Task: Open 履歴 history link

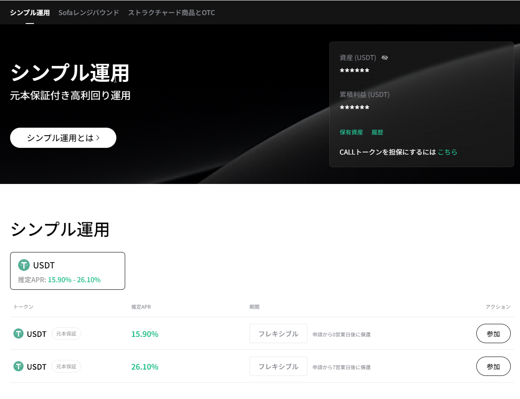Action: point(377,132)
